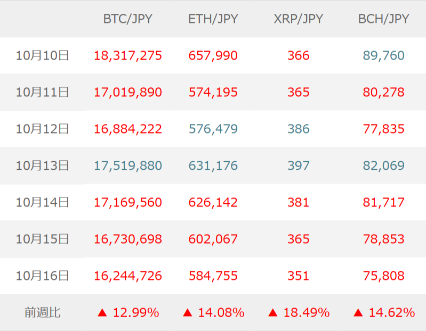Click BCH price 89,760

[x=384, y=56]
